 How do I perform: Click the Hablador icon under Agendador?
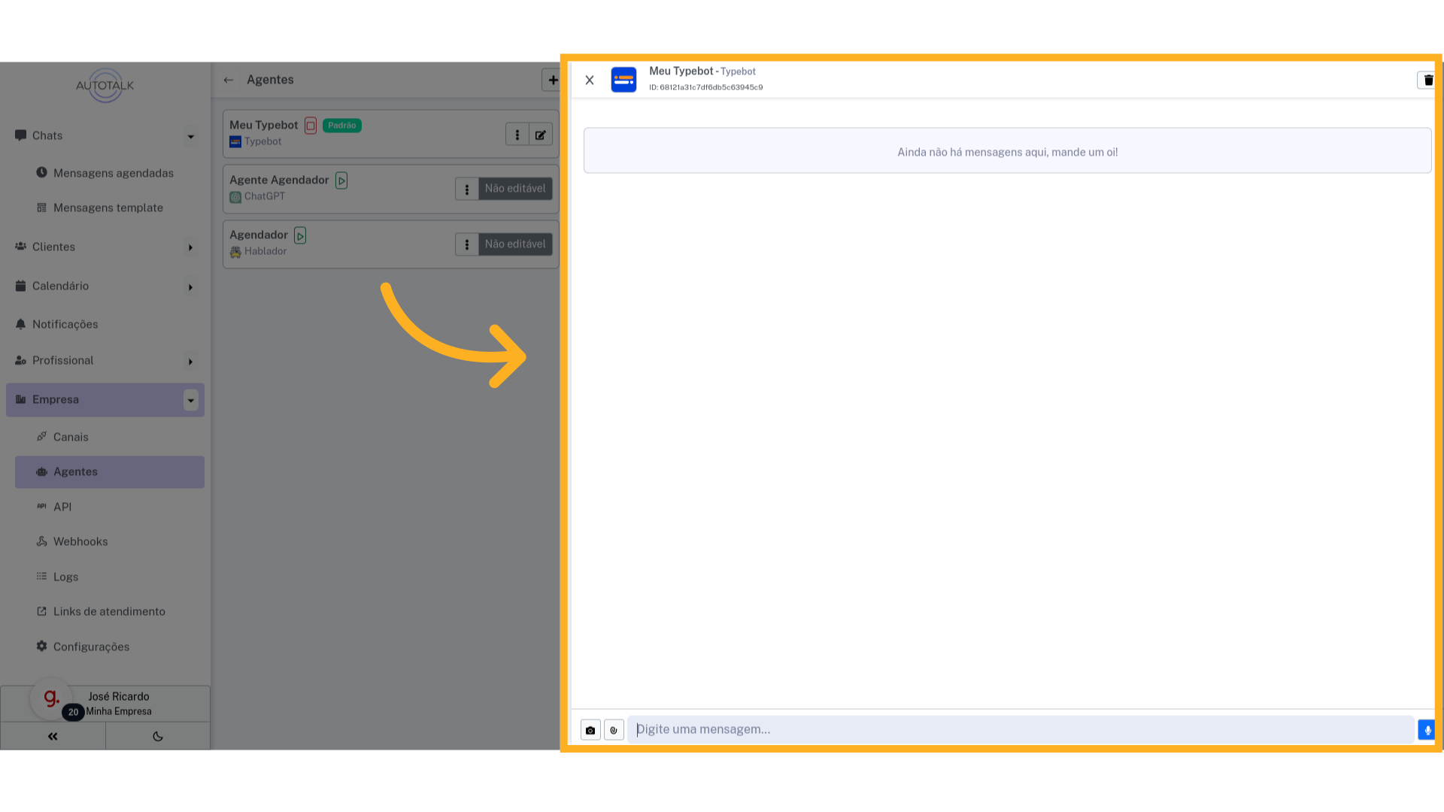[x=235, y=252]
